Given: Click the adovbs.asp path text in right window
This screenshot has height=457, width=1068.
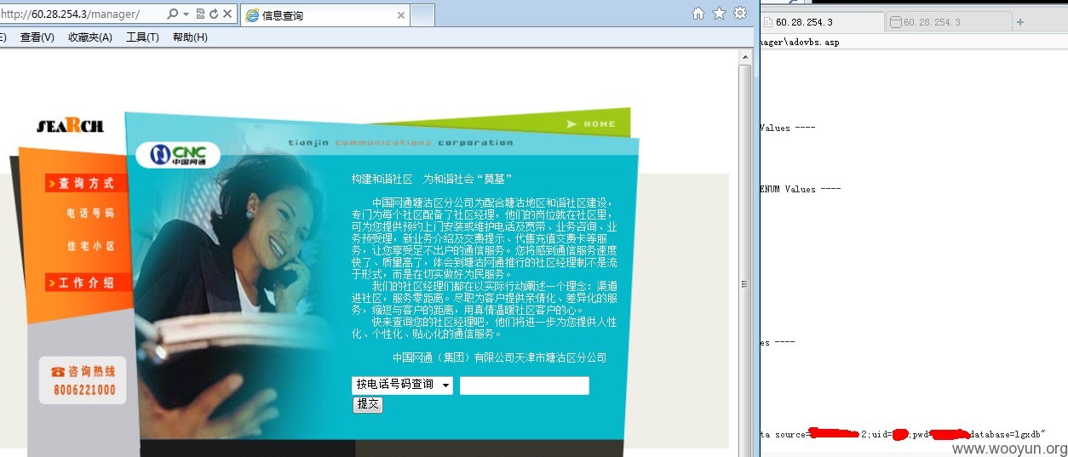Looking at the screenshot, I should [x=799, y=42].
